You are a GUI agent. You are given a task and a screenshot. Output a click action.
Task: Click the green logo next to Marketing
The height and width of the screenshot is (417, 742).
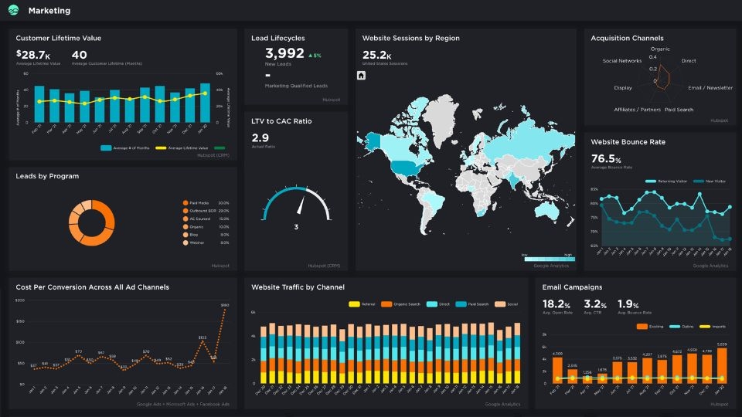tap(14, 10)
